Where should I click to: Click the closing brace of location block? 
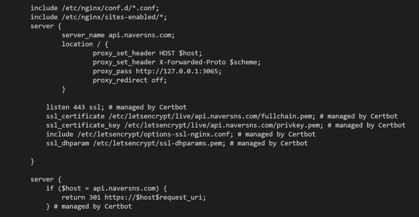[64, 89]
